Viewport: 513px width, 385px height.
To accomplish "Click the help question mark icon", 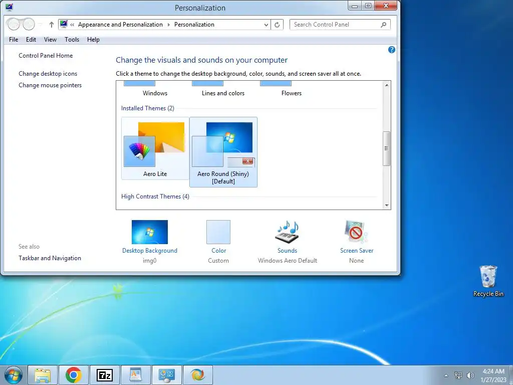I will coord(391,50).
